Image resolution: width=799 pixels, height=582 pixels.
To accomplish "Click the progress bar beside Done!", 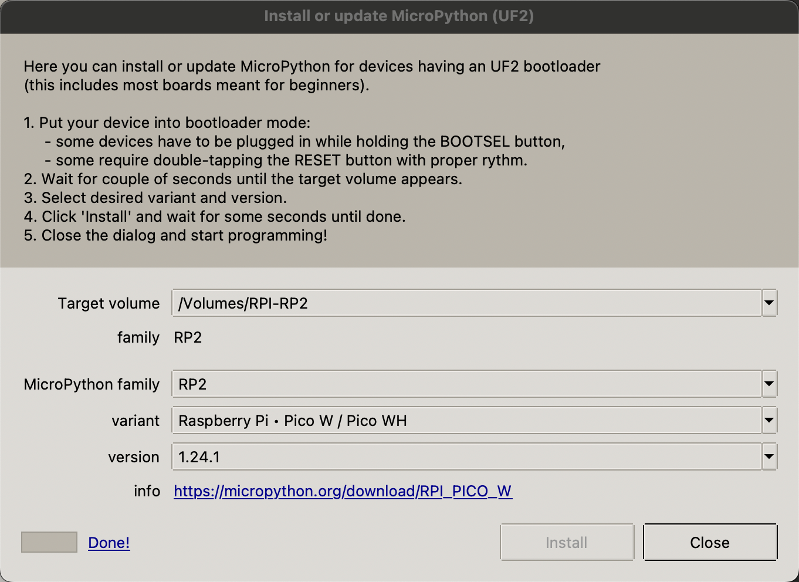I will pos(49,542).
